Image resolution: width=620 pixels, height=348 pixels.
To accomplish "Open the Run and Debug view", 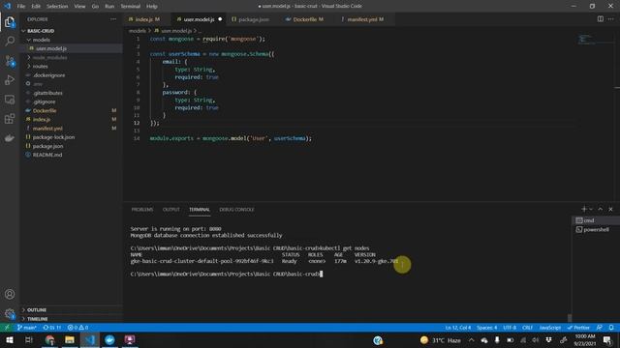I will [x=10, y=80].
